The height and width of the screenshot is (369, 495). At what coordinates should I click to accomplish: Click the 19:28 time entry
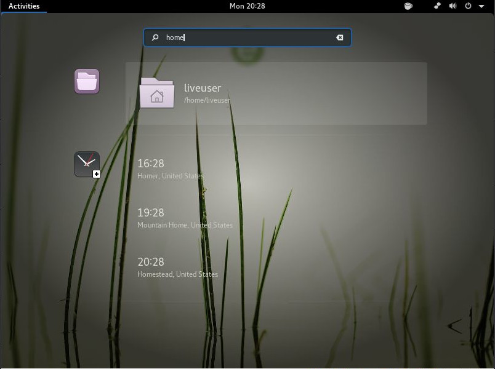151,213
